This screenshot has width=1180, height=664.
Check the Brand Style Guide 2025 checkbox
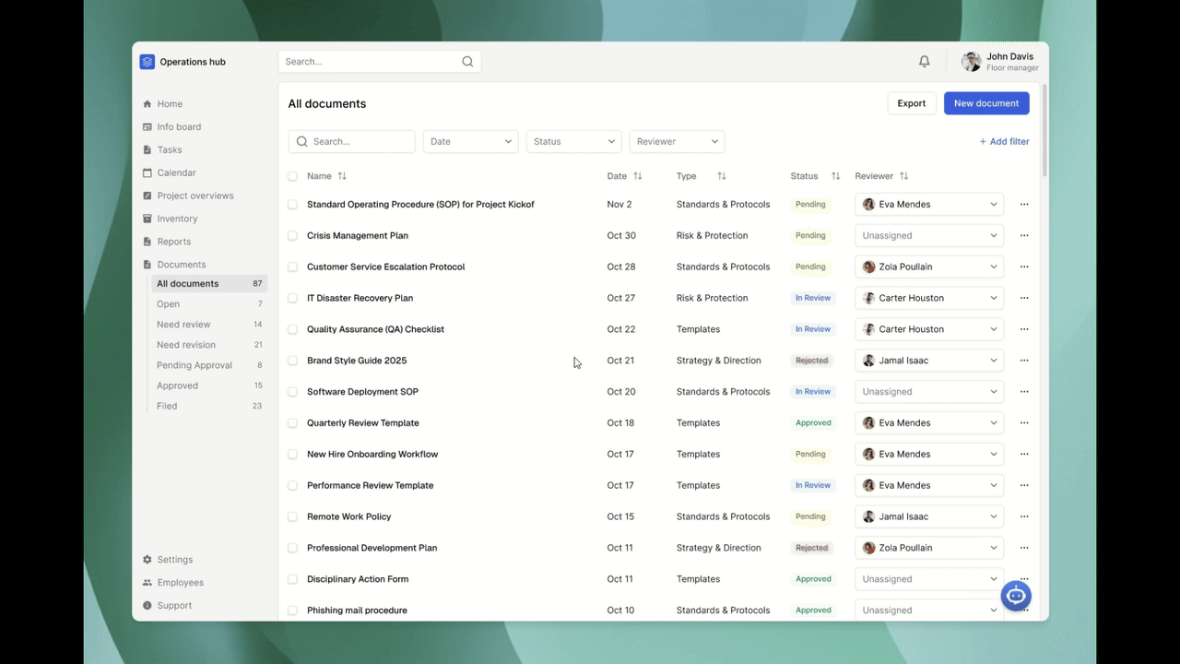pyautogui.click(x=292, y=361)
